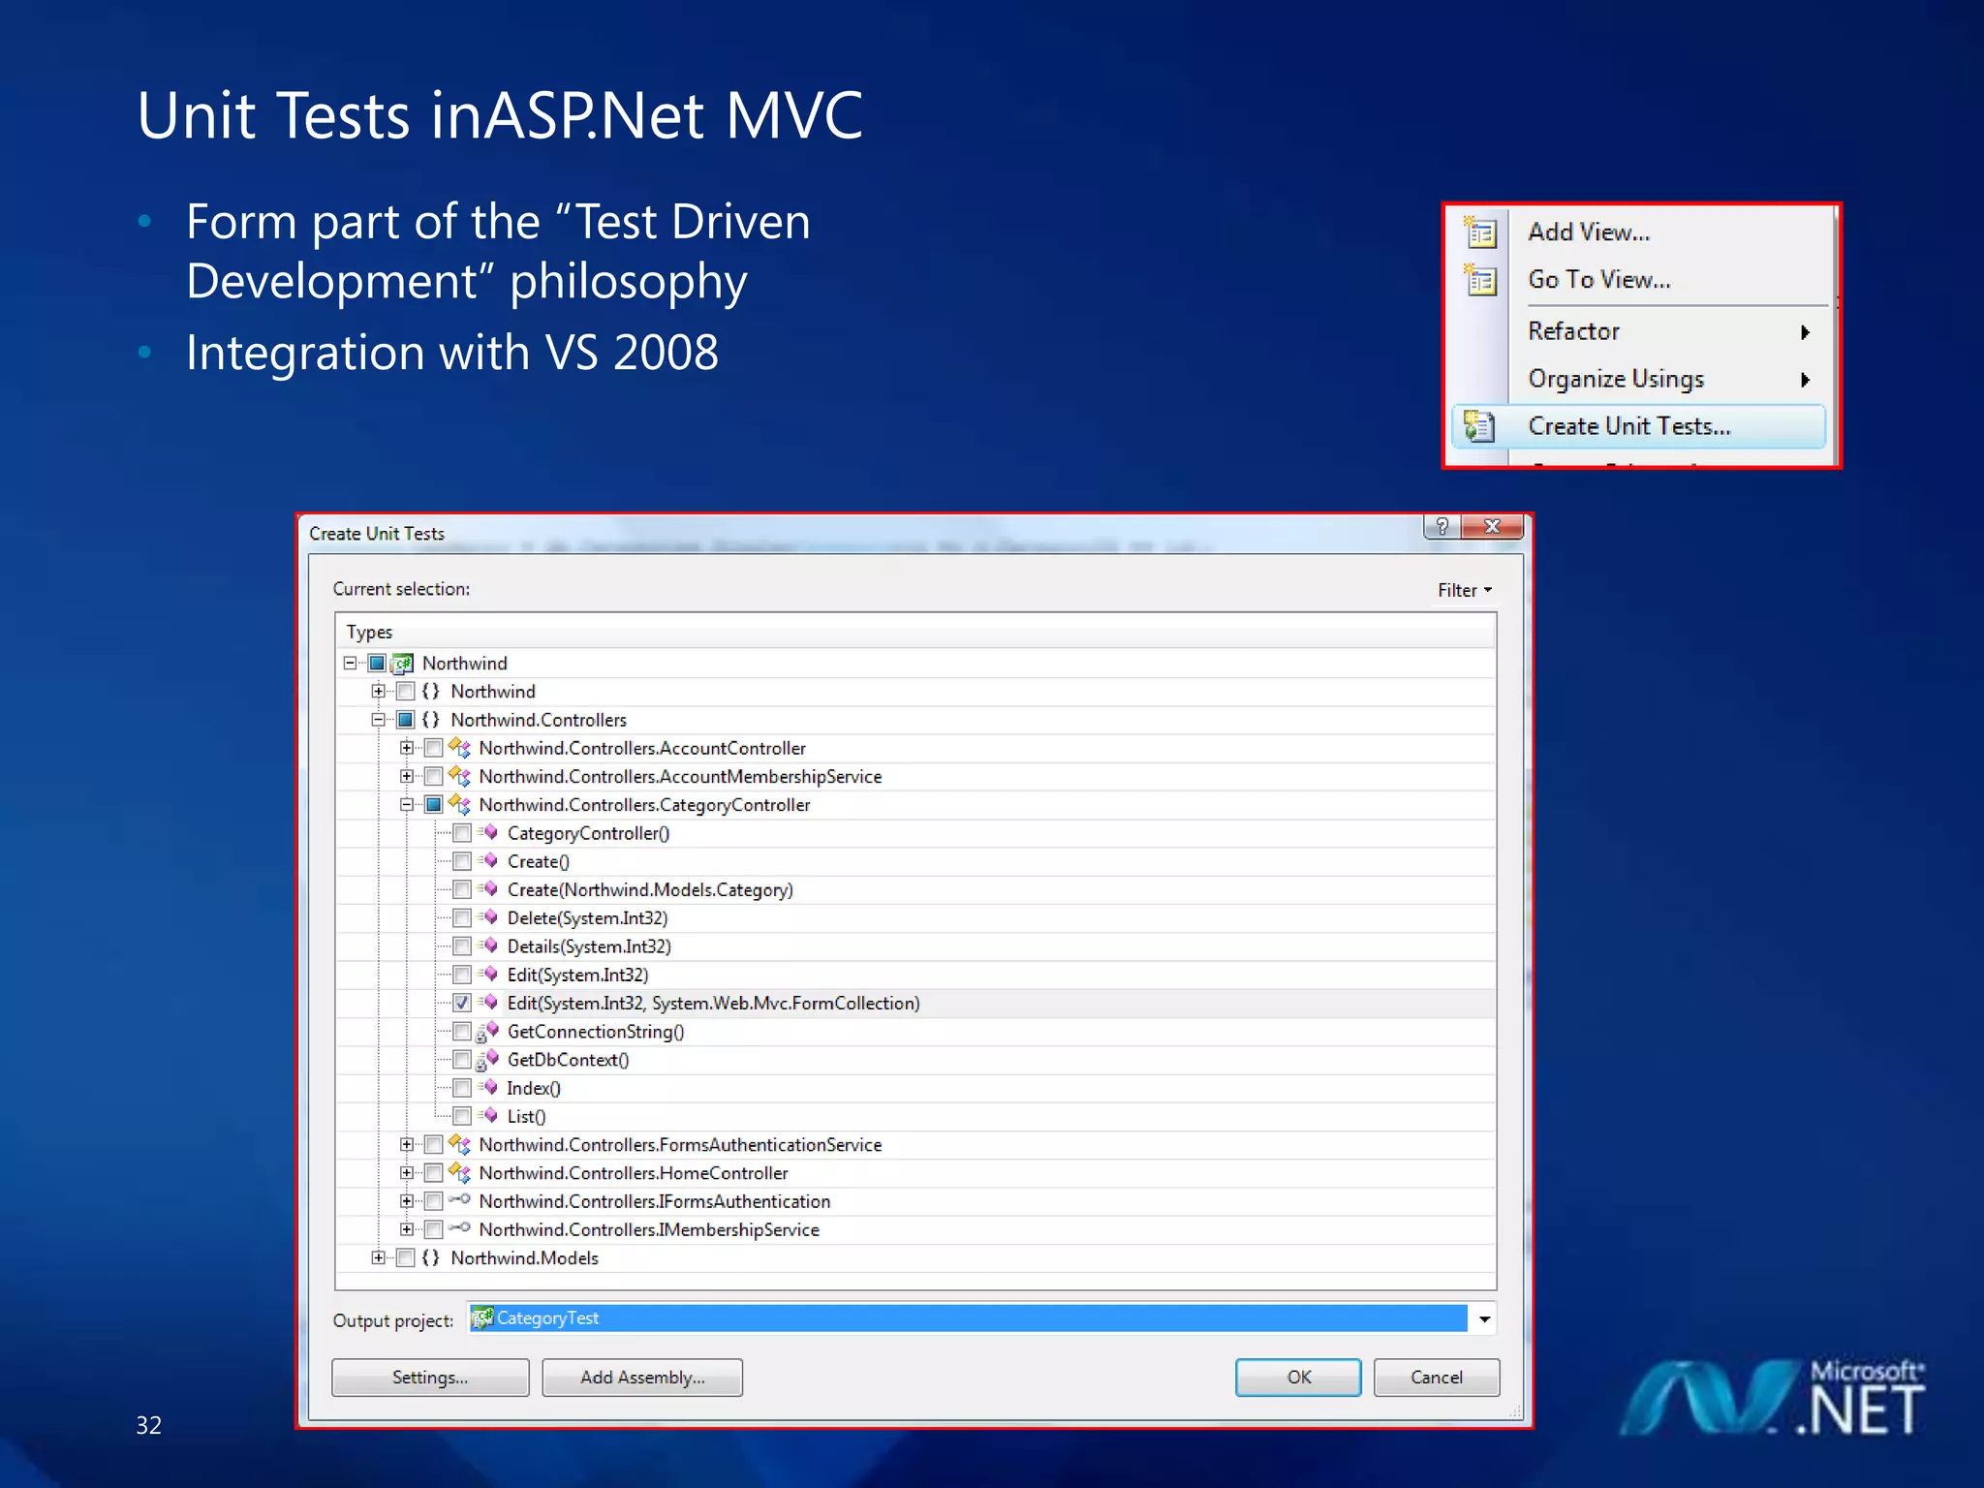
Task: Click the Create(Northwind.Models.Category) method icon
Action: 489,889
